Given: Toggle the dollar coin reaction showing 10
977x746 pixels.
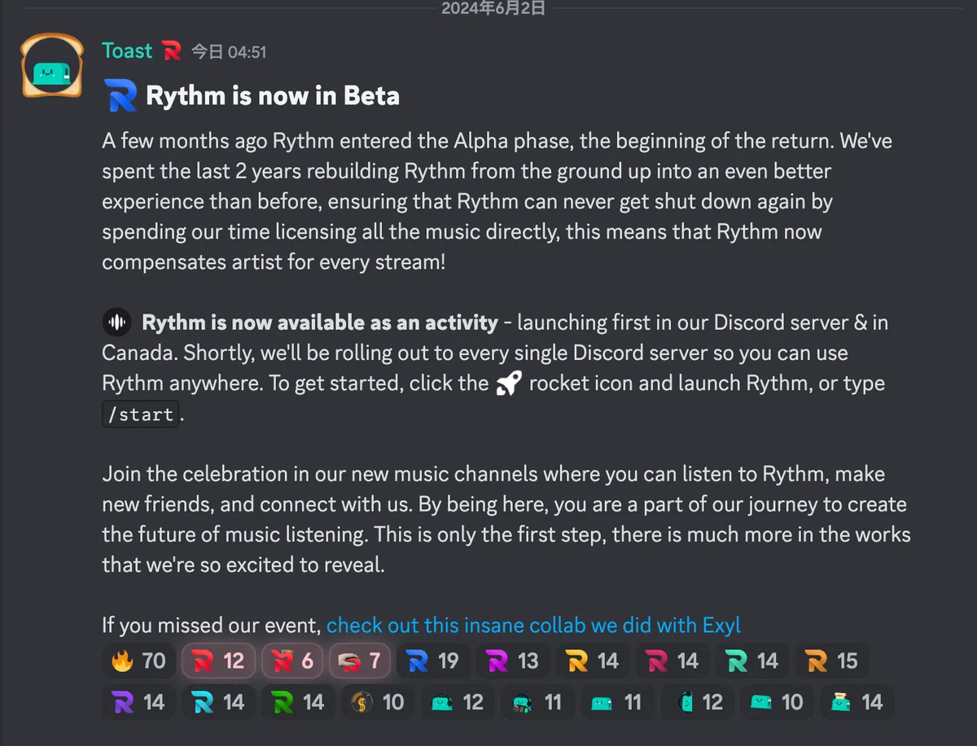Looking at the screenshot, I should click(x=378, y=701).
